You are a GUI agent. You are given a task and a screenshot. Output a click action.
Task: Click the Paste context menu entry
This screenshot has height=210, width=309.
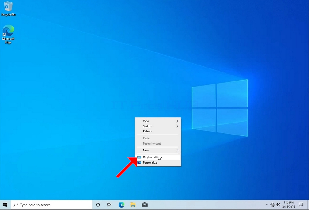point(158,138)
